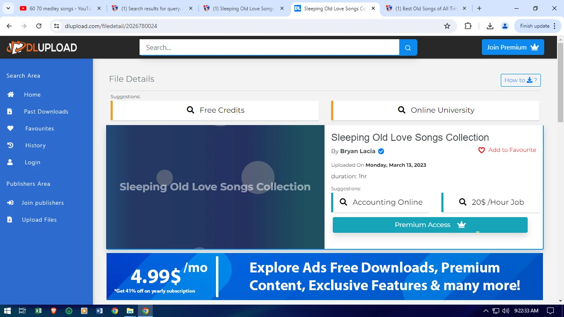Click the History clock icon
This screenshot has width=564, height=317.
click(11, 145)
